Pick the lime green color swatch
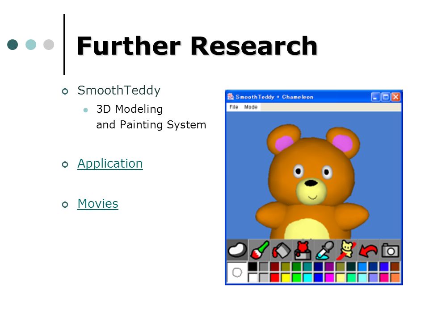This screenshot has height=321, width=429. pos(297,278)
